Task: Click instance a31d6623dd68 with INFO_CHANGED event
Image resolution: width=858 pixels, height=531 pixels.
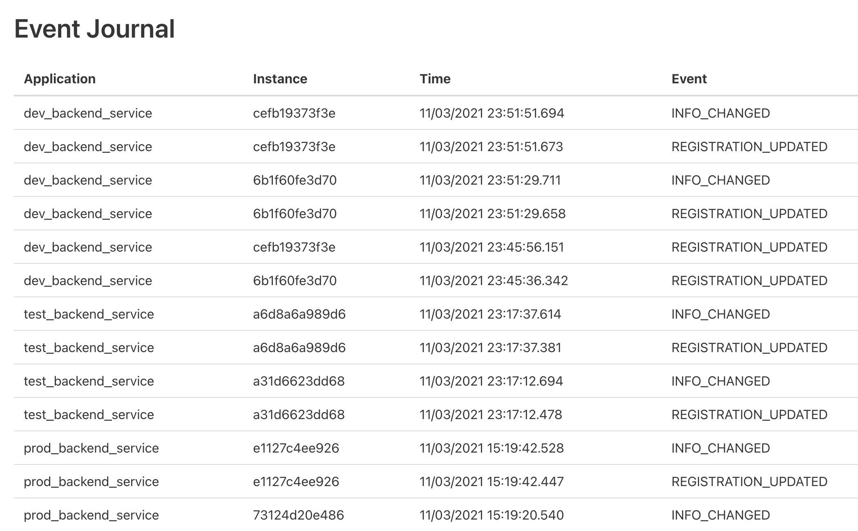Action: (299, 381)
